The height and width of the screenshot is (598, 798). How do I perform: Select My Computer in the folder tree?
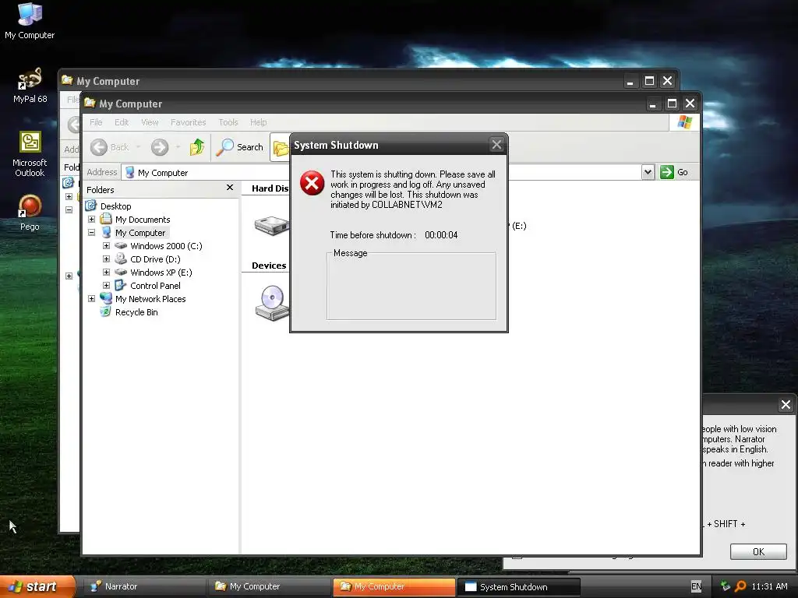tap(140, 233)
